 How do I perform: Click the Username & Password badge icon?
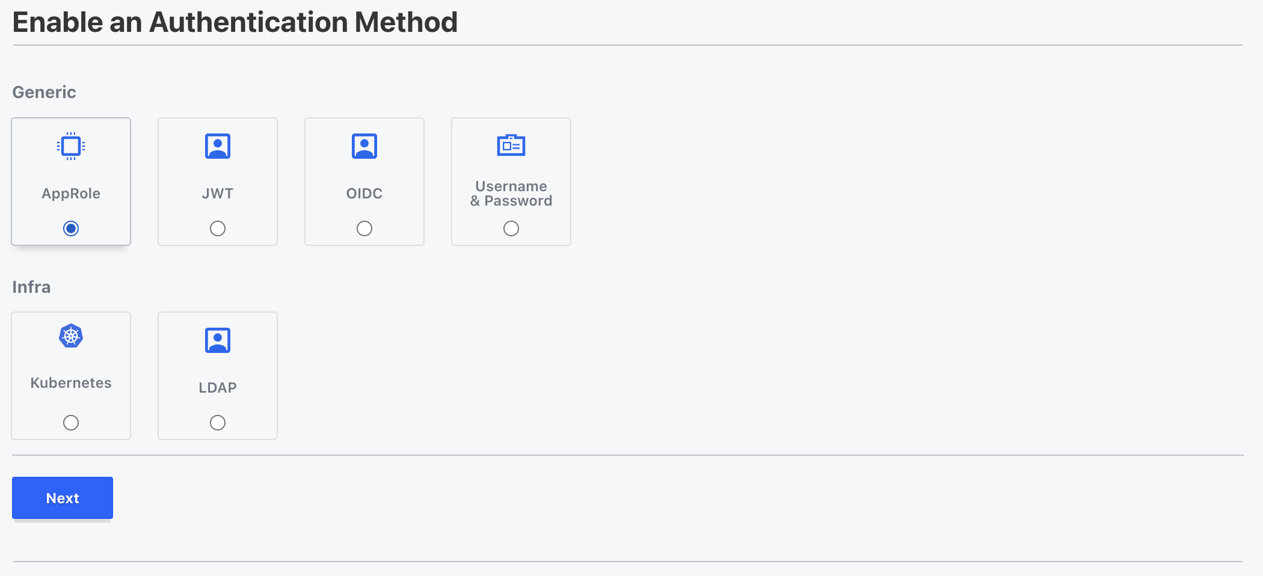click(x=511, y=145)
